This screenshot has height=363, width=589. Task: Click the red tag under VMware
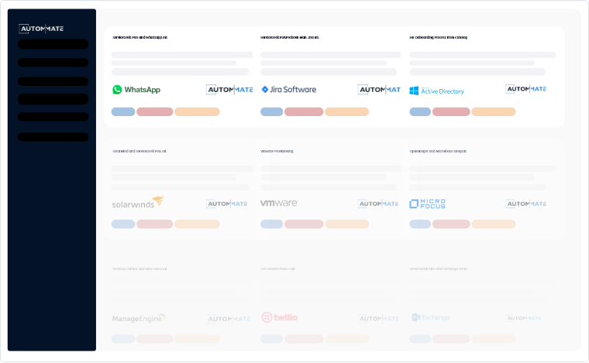[x=304, y=224]
